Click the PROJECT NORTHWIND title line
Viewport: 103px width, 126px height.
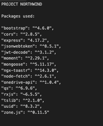point(22,4)
